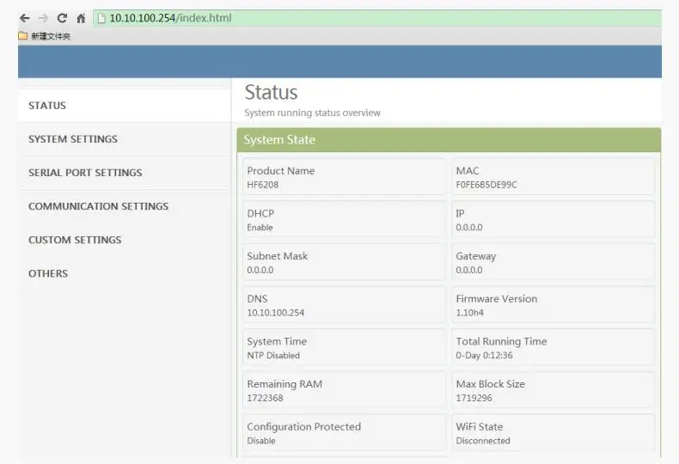The height and width of the screenshot is (464, 679).
Task: Click the Status page heading
Action: coord(271,92)
